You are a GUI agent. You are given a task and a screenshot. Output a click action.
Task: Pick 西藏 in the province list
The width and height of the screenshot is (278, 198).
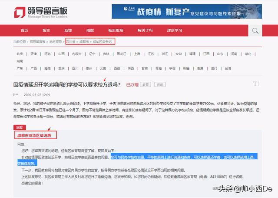click(116, 68)
